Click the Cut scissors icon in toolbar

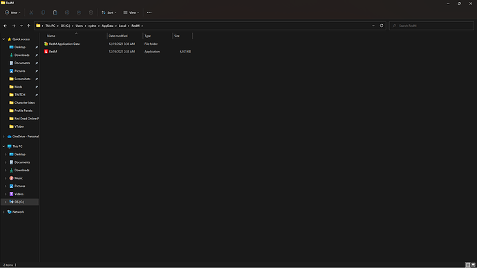31,12
